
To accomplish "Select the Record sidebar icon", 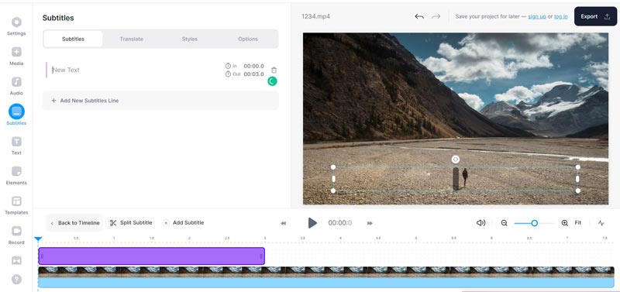I will (16, 231).
